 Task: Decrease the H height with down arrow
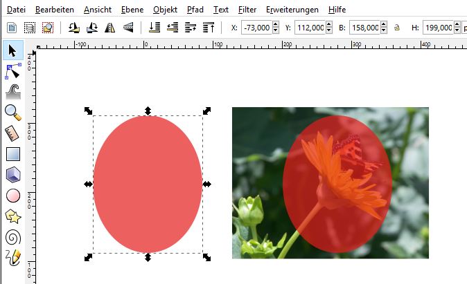457,30
